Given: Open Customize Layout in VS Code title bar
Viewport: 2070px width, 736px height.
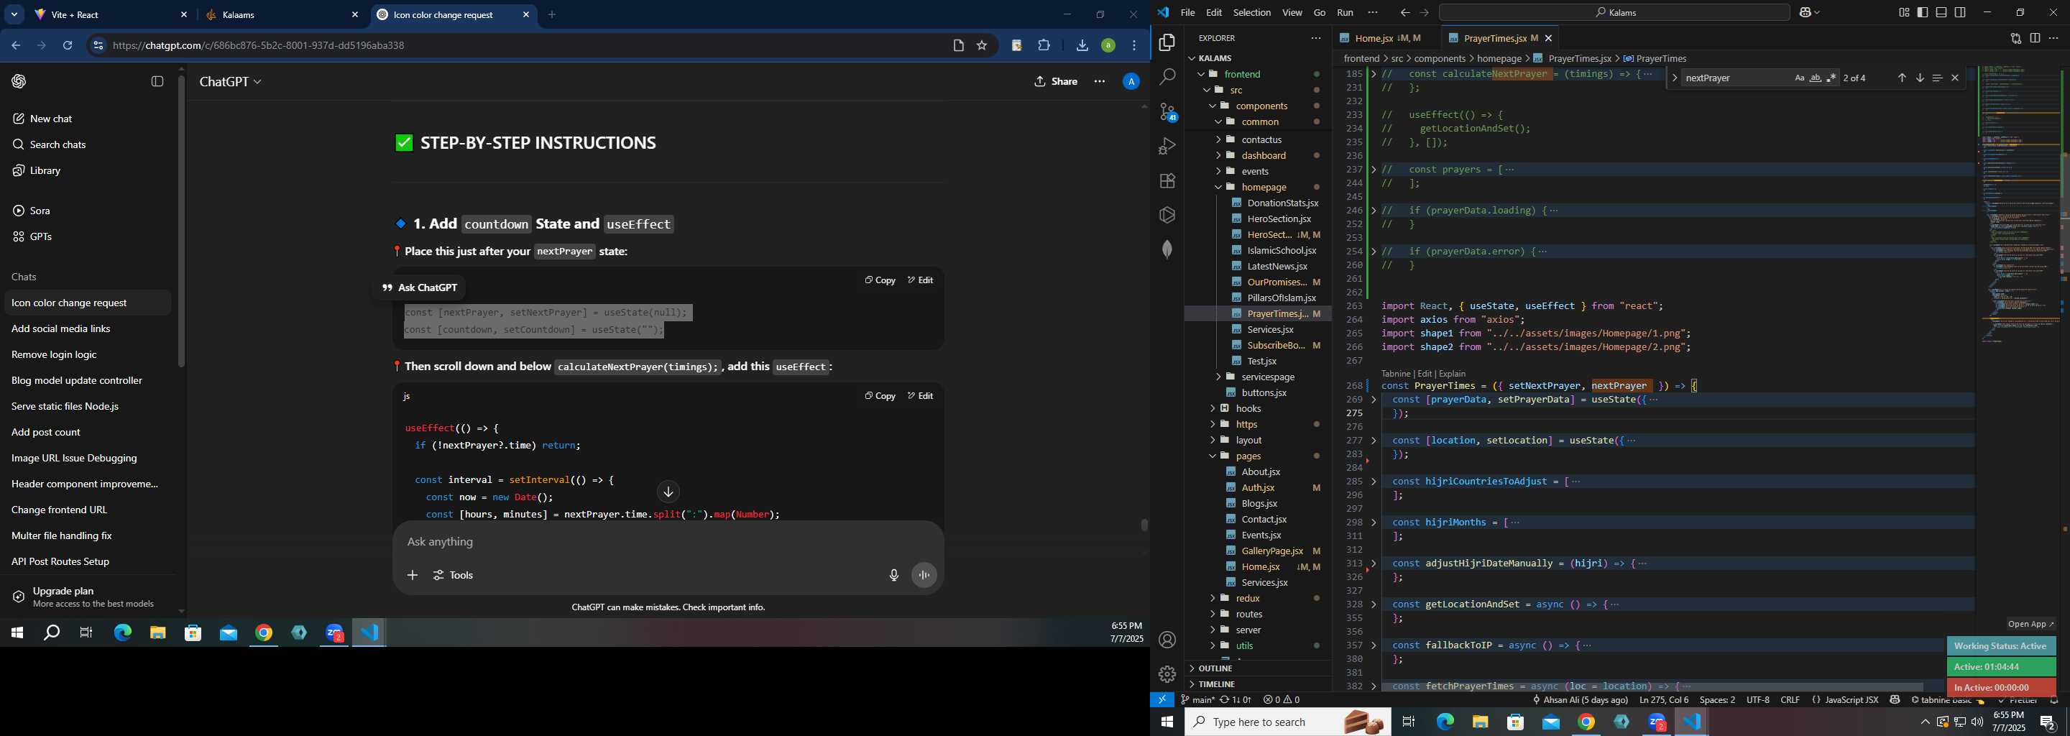Looking at the screenshot, I should 1904,12.
